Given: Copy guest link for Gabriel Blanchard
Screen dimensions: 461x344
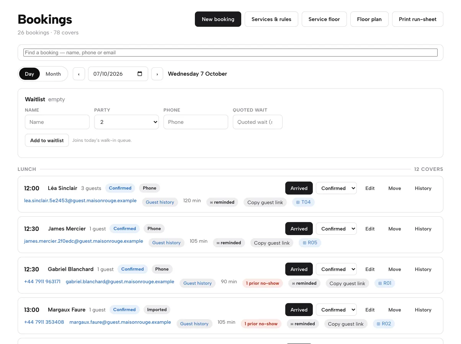Looking at the screenshot, I should tap(347, 283).
